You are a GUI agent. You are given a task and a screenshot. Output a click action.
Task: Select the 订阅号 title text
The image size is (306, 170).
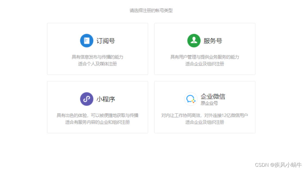click(106, 41)
